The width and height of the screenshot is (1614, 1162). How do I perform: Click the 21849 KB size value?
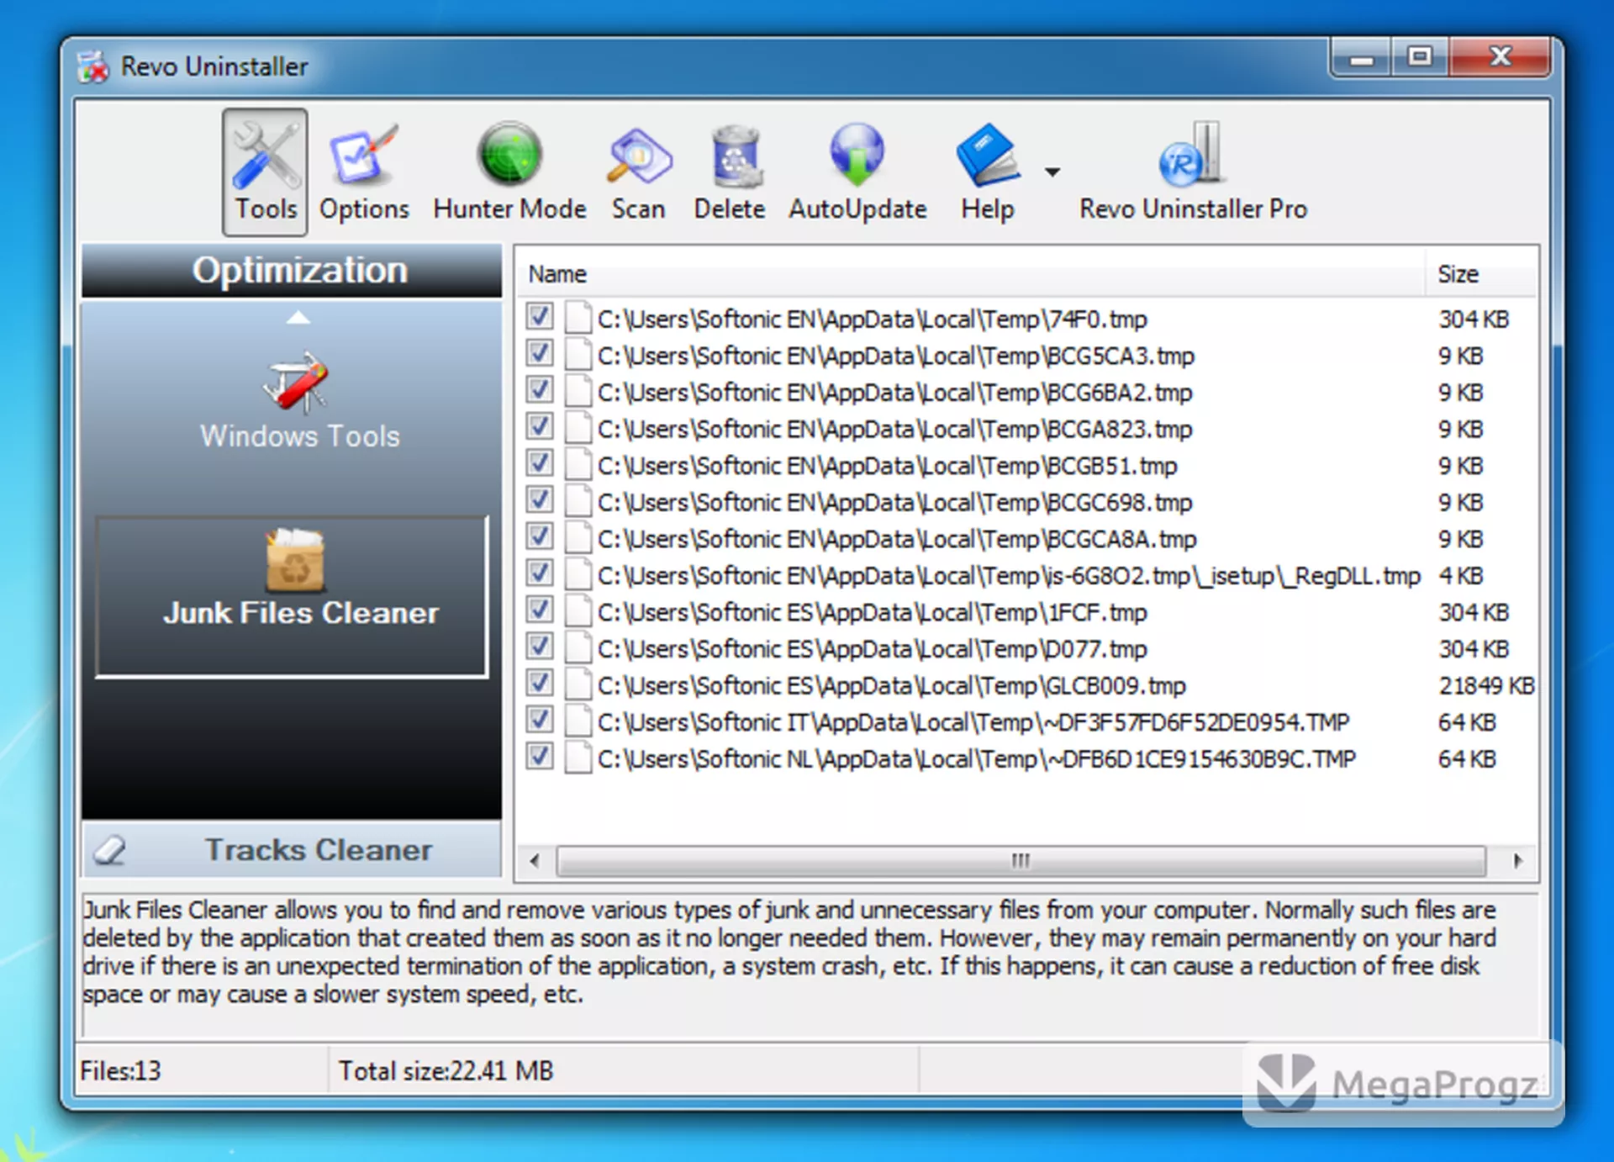click(x=1486, y=686)
